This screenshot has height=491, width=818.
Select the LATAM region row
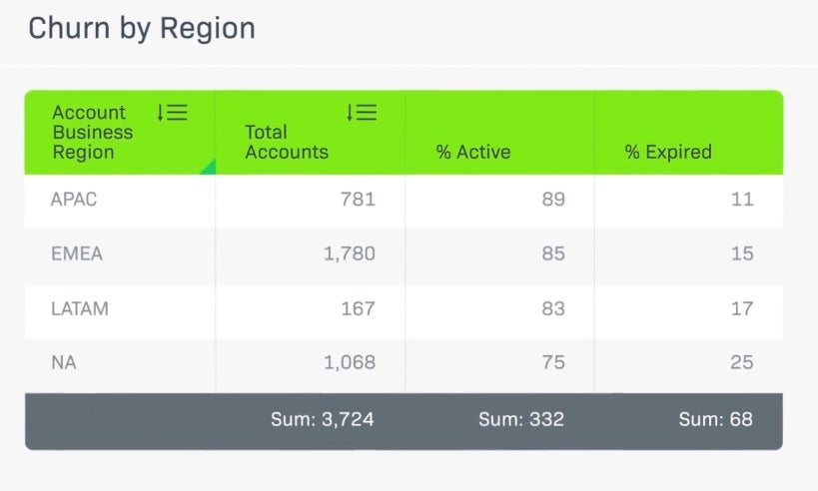point(80,309)
